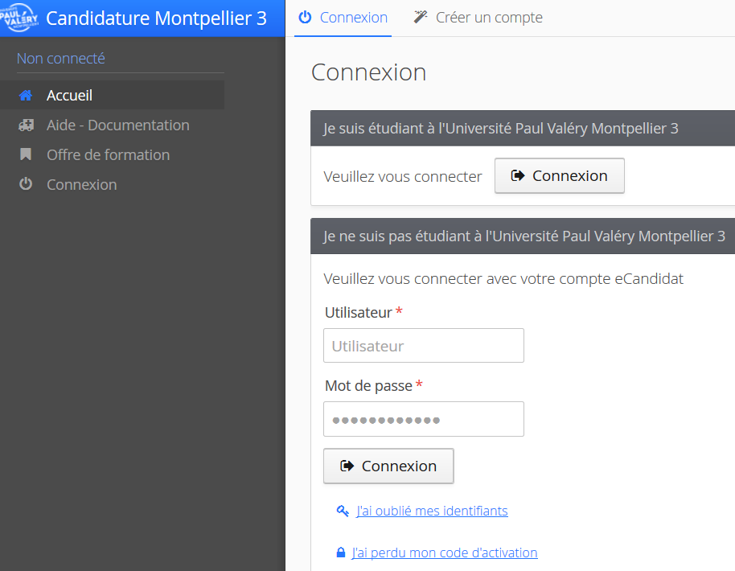Screen dimensions: 735x571
Task: Click the help icon beside Aide - Documentation
Action: (26, 125)
